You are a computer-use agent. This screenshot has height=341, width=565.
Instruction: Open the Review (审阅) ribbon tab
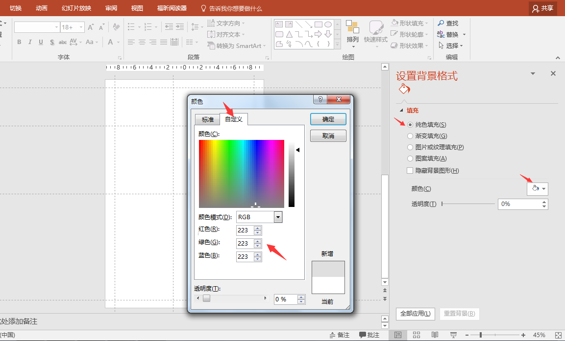111,8
